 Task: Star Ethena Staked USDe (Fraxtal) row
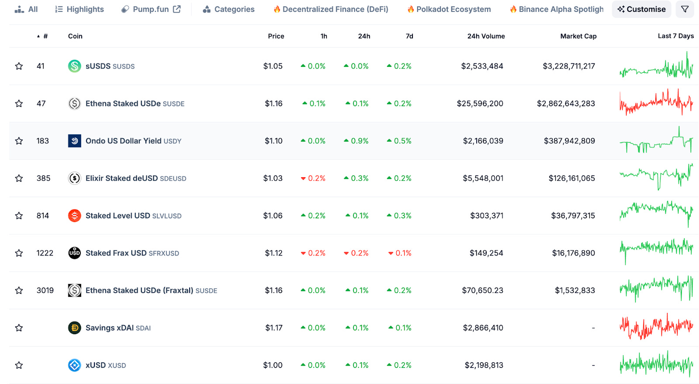[19, 291]
